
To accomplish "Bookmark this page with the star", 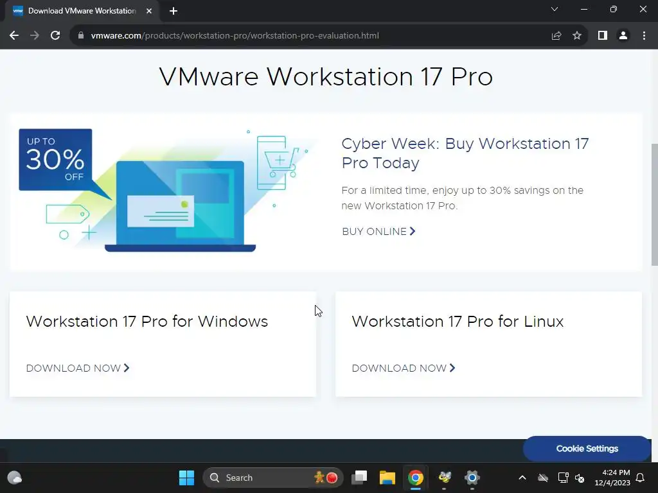I will click(577, 36).
